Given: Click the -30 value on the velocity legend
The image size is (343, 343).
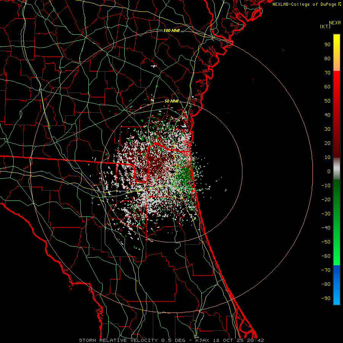Looking at the screenshot, I should 326,214.
